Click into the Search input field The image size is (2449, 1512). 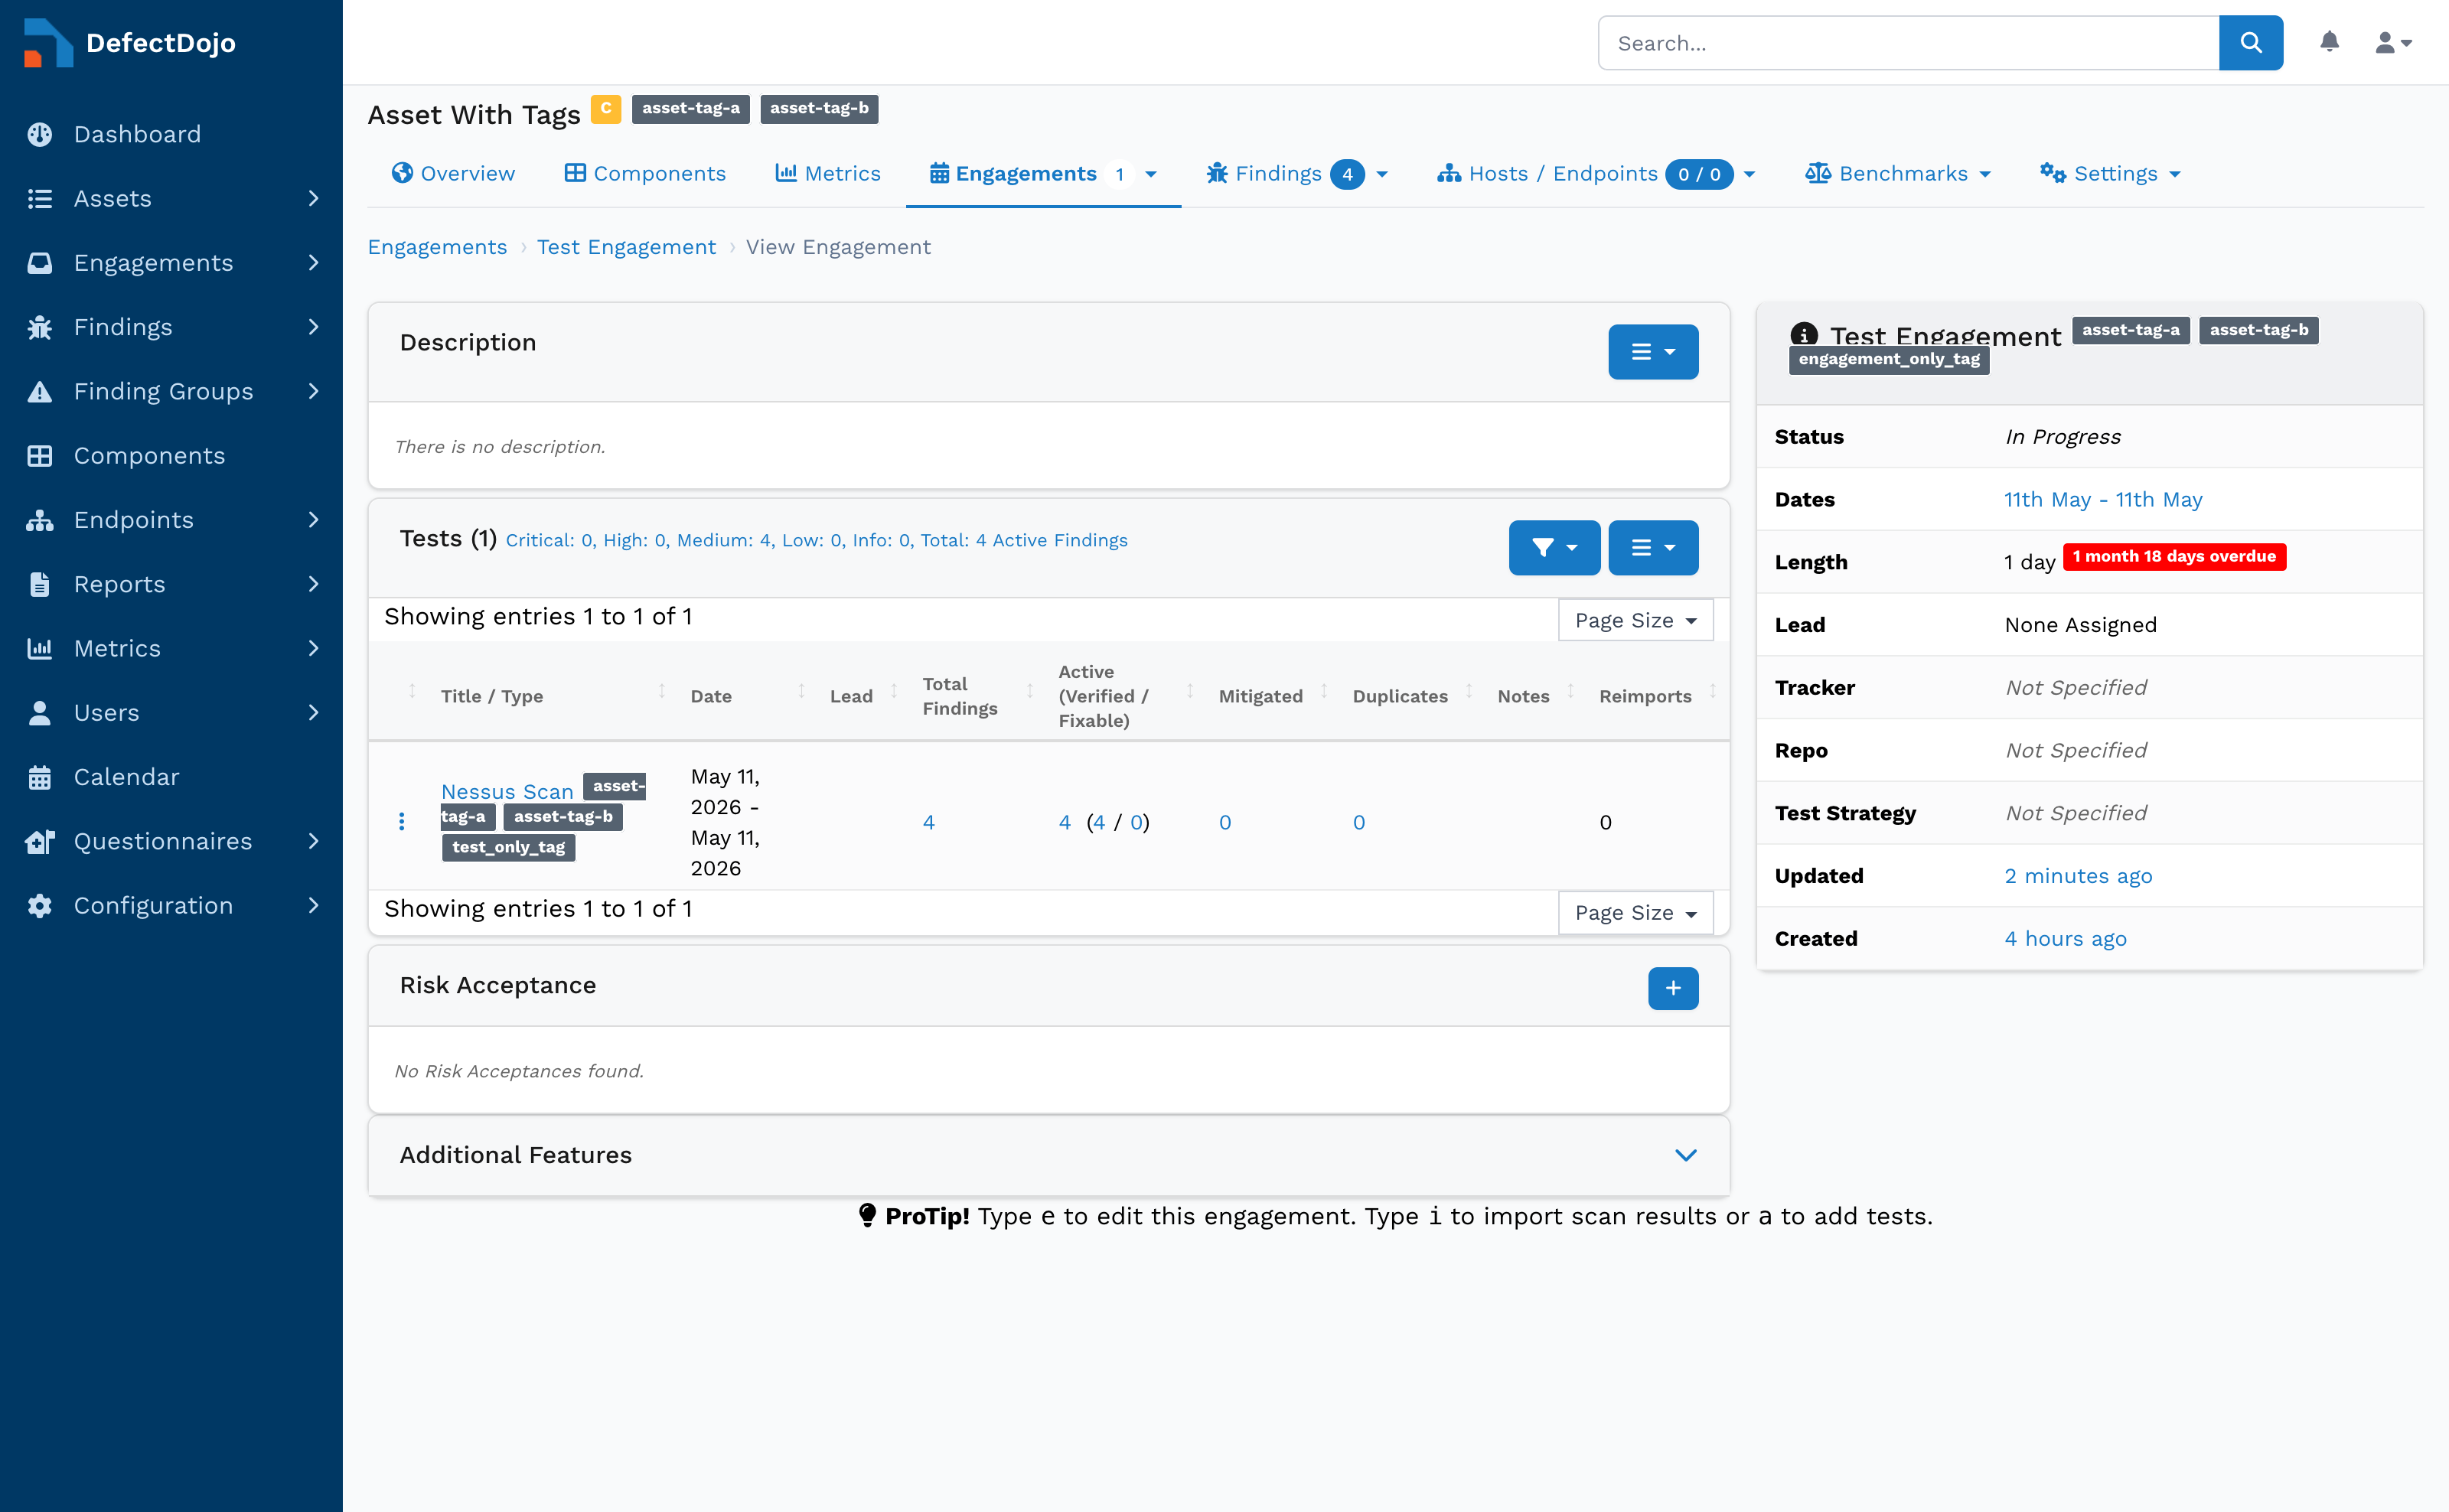tap(1908, 43)
